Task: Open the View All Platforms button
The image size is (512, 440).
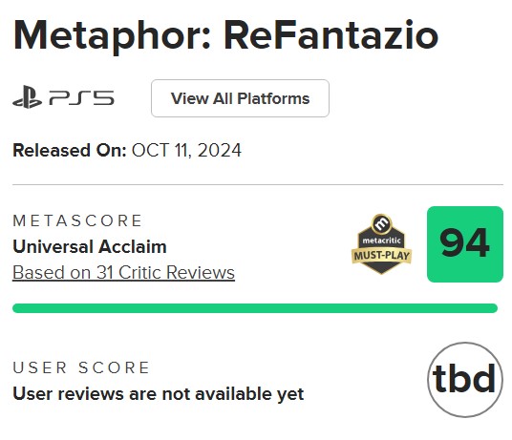Action: click(240, 98)
